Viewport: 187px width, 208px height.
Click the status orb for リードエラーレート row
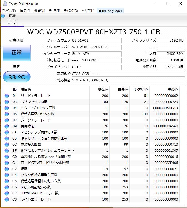[7, 96]
